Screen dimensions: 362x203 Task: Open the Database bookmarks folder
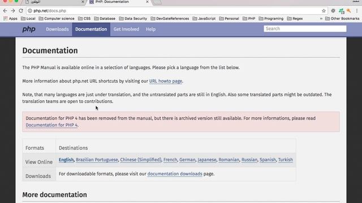(105, 19)
